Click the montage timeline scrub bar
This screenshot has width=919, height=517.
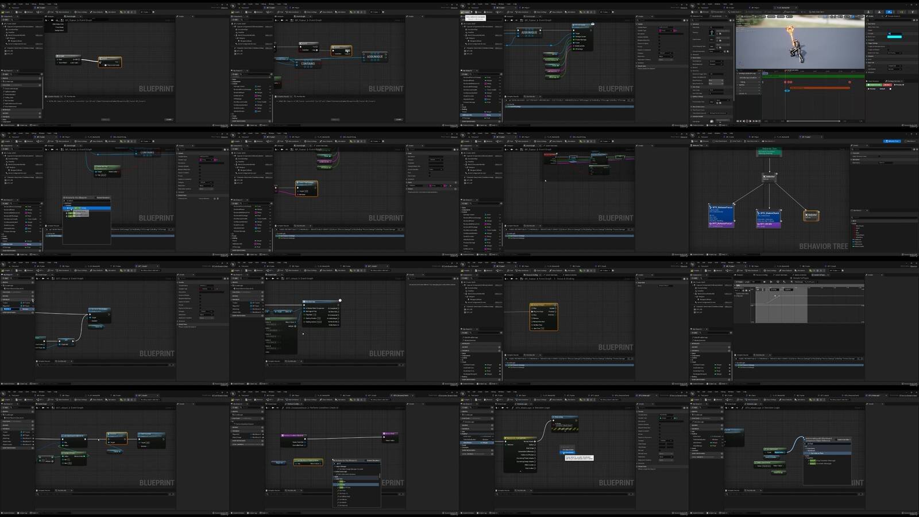pos(813,121)
